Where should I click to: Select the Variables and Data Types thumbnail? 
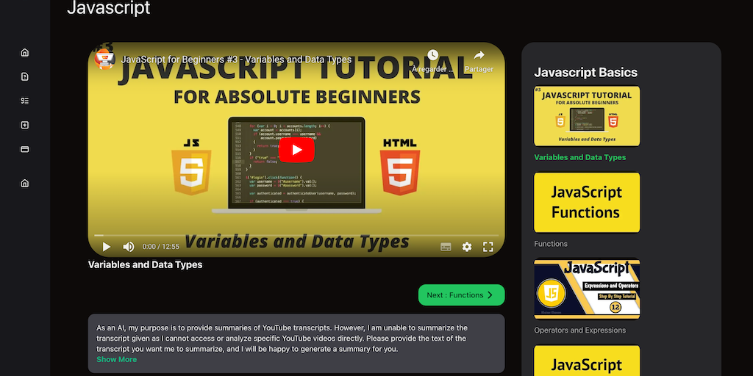587,116
